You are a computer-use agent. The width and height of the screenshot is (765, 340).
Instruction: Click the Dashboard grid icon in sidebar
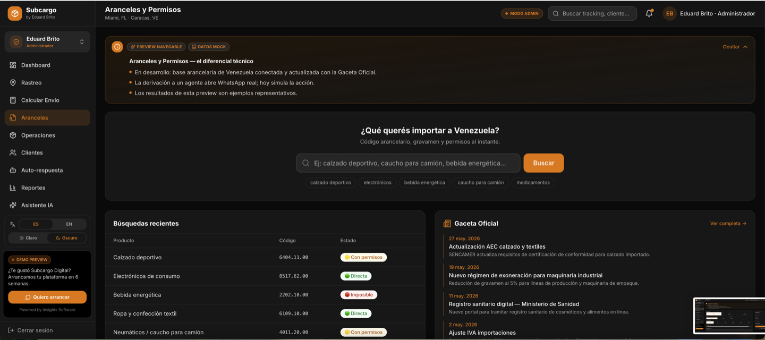(x=13, y=65)
